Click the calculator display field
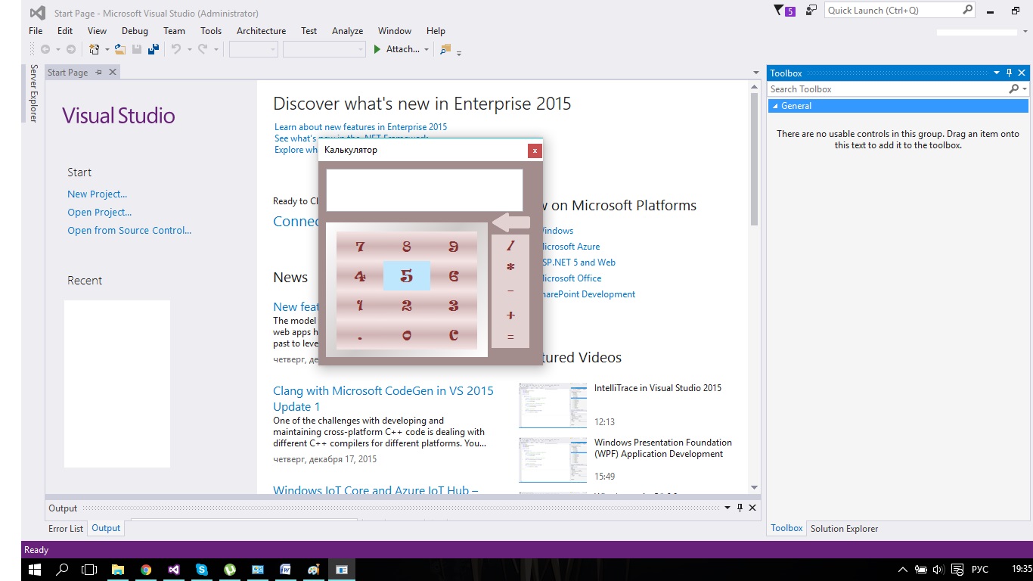 [x=424, y=190]
